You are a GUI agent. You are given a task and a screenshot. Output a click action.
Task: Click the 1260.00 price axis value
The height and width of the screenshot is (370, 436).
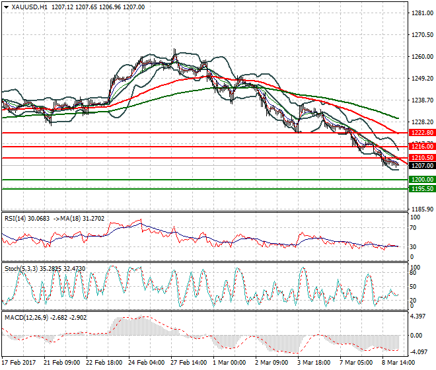tap(422, 57)
